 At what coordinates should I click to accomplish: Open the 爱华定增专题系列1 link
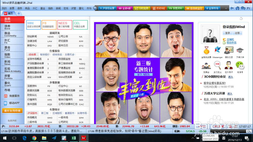(x=215, y=83)
